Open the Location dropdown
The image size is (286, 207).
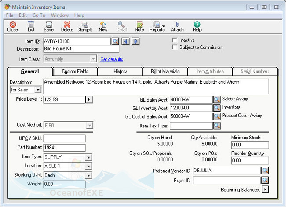click(89, 166)
